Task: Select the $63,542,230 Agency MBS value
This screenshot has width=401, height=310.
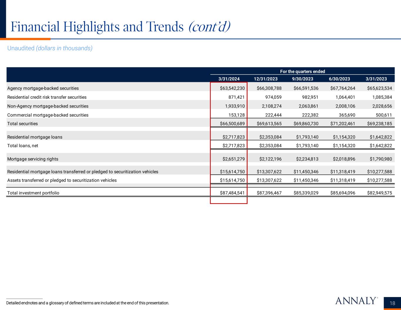Action: coord(232,88)
